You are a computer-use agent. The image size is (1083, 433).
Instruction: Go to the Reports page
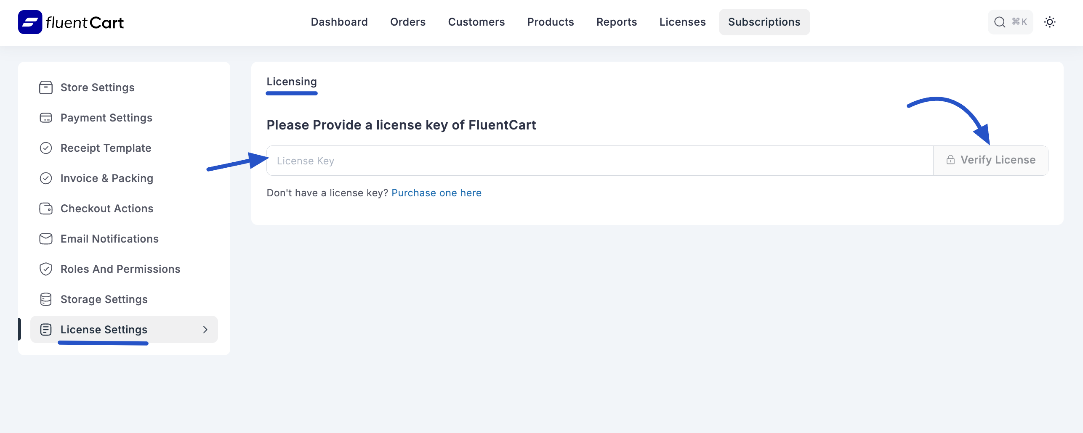pos(616,22)
